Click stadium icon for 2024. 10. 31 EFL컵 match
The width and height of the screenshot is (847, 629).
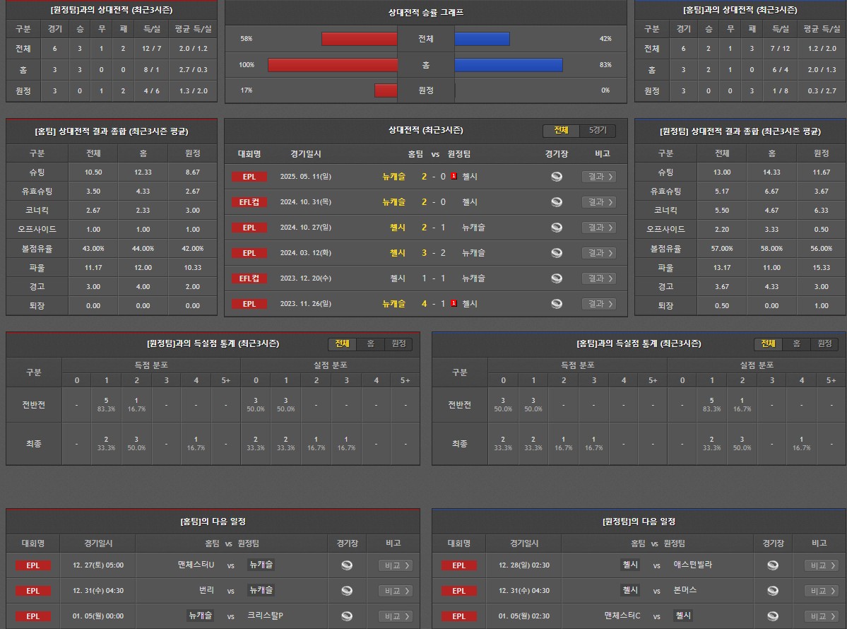coord(557,202)
